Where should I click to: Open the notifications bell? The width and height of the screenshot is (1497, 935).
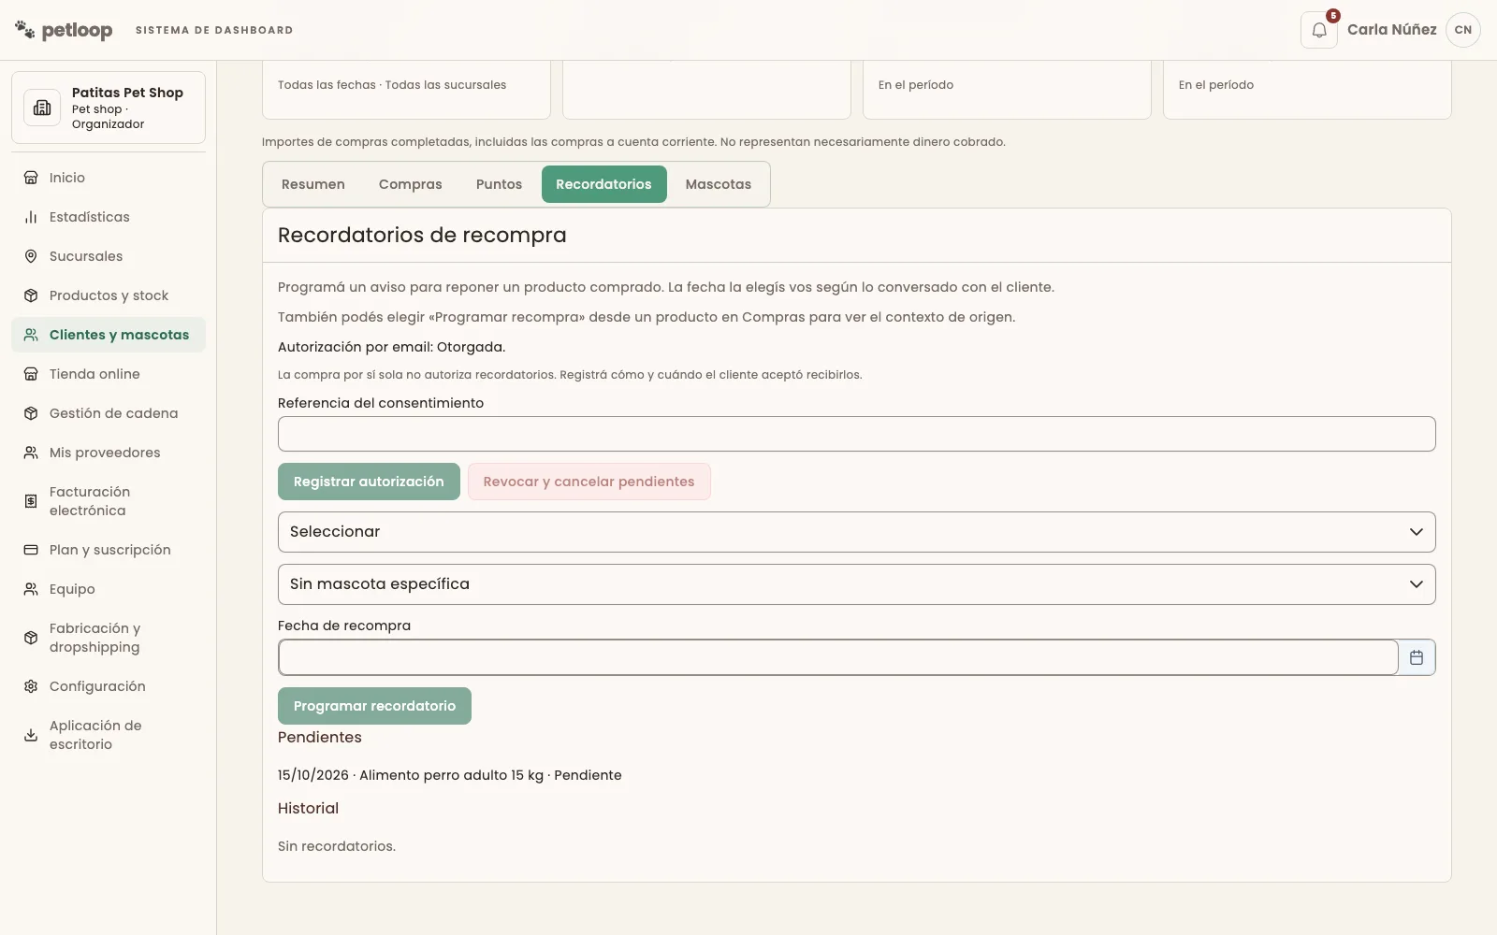coord(1318,30)
